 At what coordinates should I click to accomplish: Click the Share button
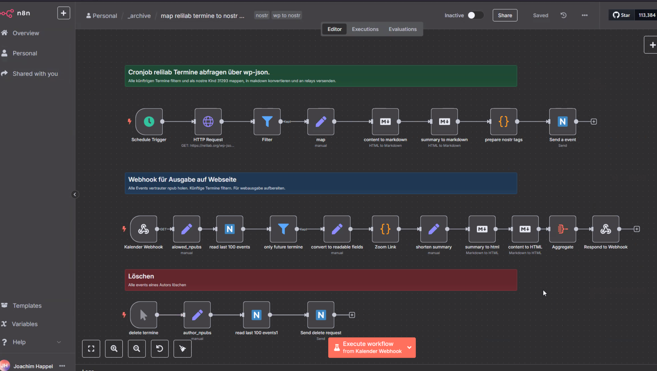tap(505, 15)
